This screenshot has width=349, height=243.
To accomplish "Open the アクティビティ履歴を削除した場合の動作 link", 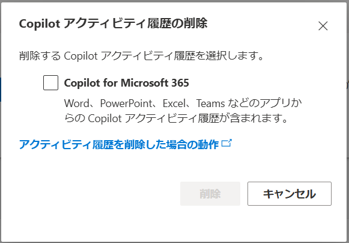I will [x=119, y=144].
